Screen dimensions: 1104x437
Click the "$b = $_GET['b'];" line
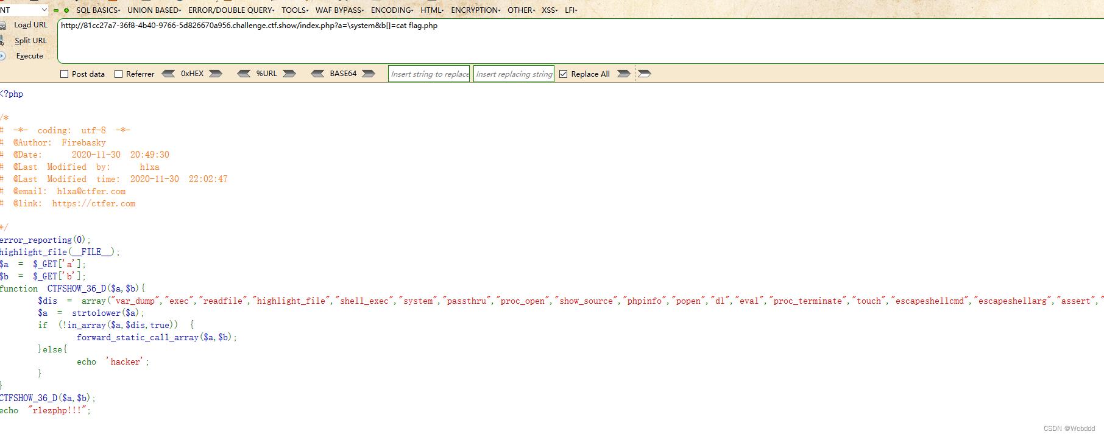[43, 276]
